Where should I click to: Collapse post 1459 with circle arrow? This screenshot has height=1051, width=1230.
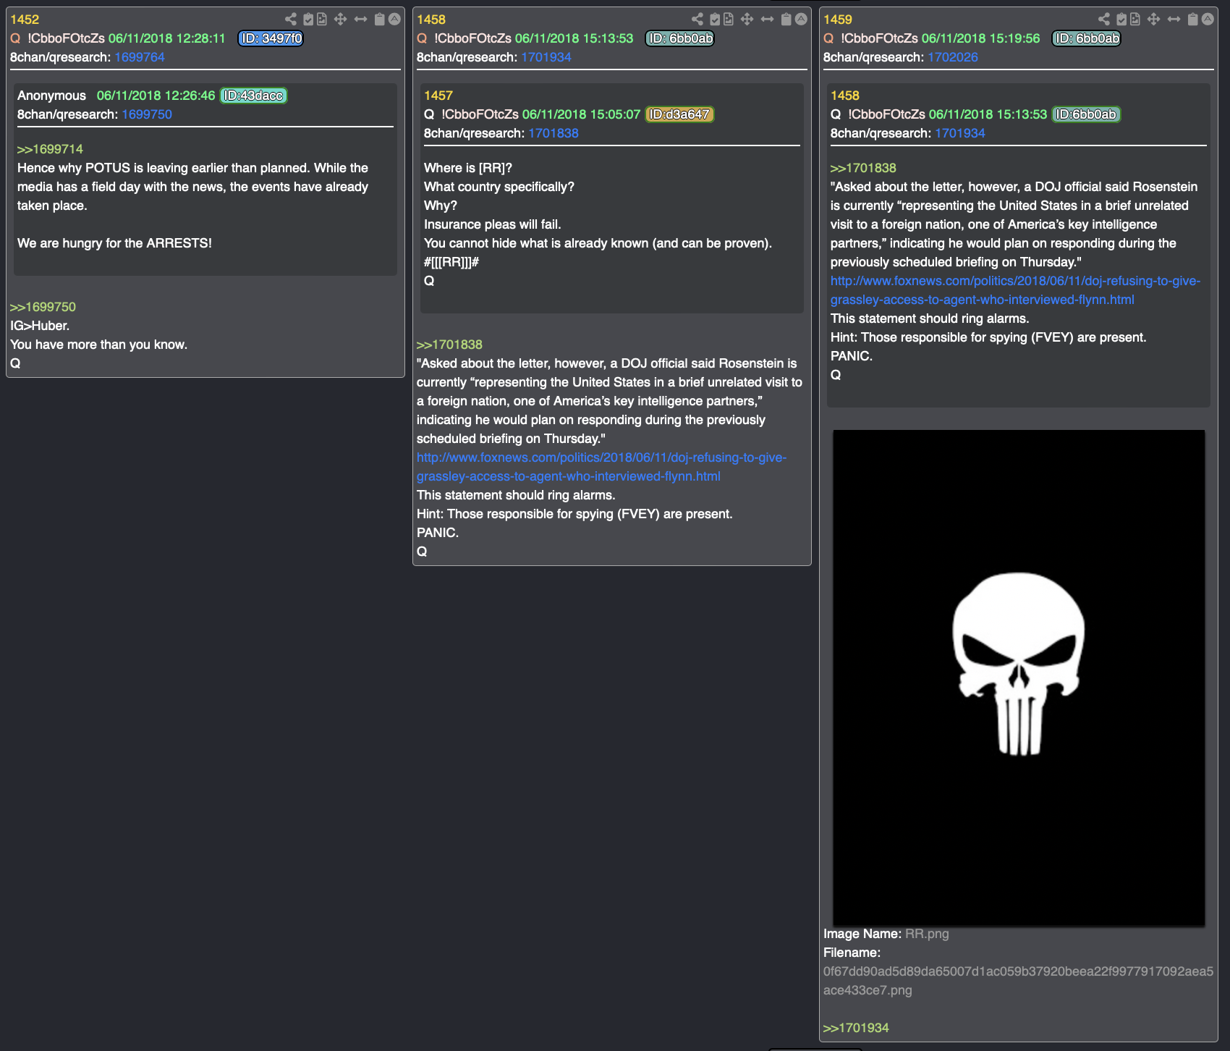click(1208, 20)
